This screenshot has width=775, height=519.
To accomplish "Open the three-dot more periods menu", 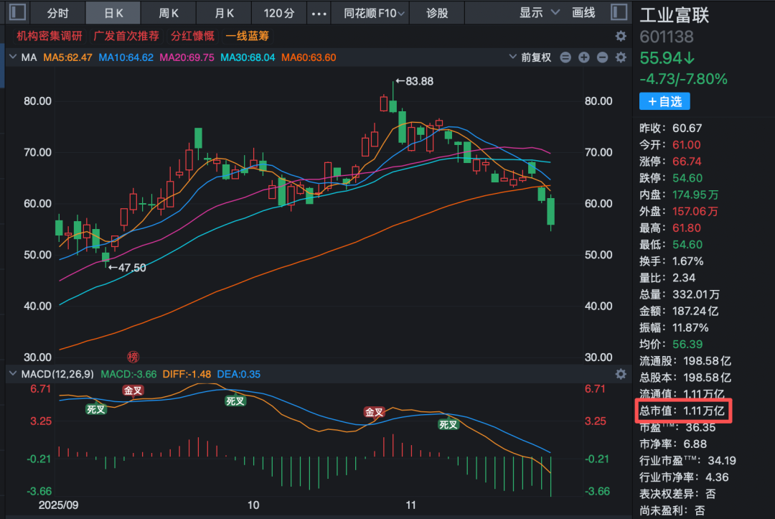I will pyautogui.click(x=320, y=13).
